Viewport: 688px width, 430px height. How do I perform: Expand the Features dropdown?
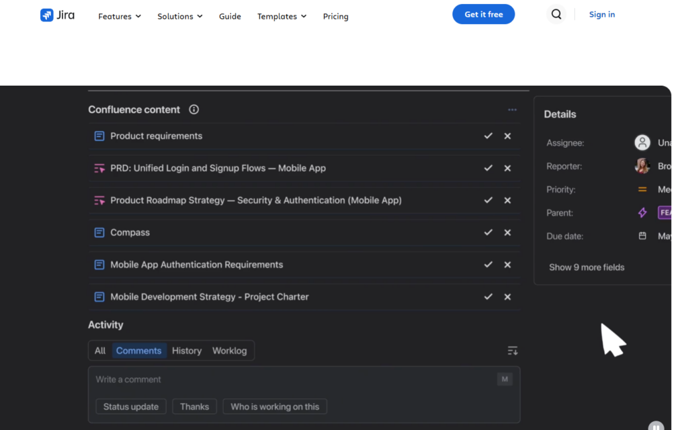tap(120, 16)
